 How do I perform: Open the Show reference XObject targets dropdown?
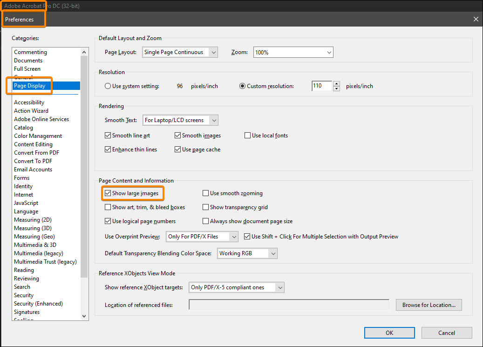click(279, 287)
